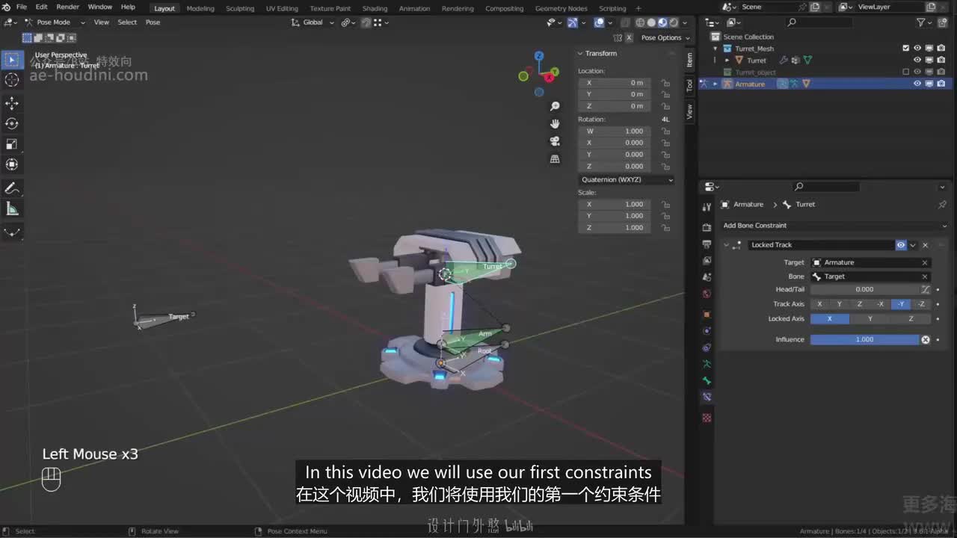Choose the Measure tool

coord(12,208)
